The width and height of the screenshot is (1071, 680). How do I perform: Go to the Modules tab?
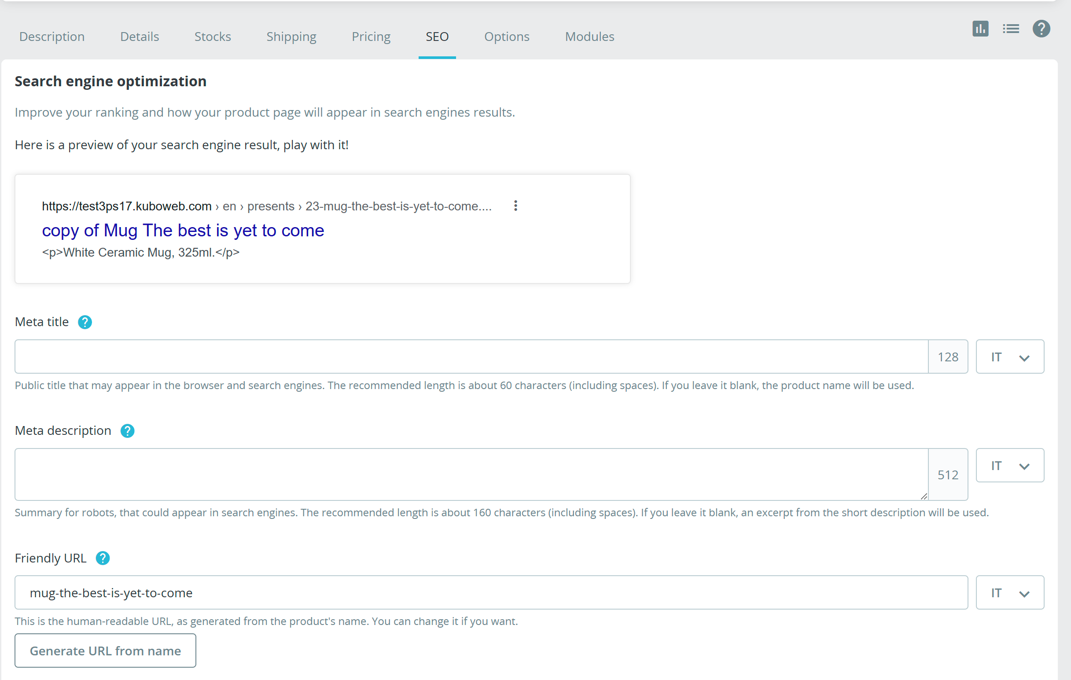click(589, 37)
